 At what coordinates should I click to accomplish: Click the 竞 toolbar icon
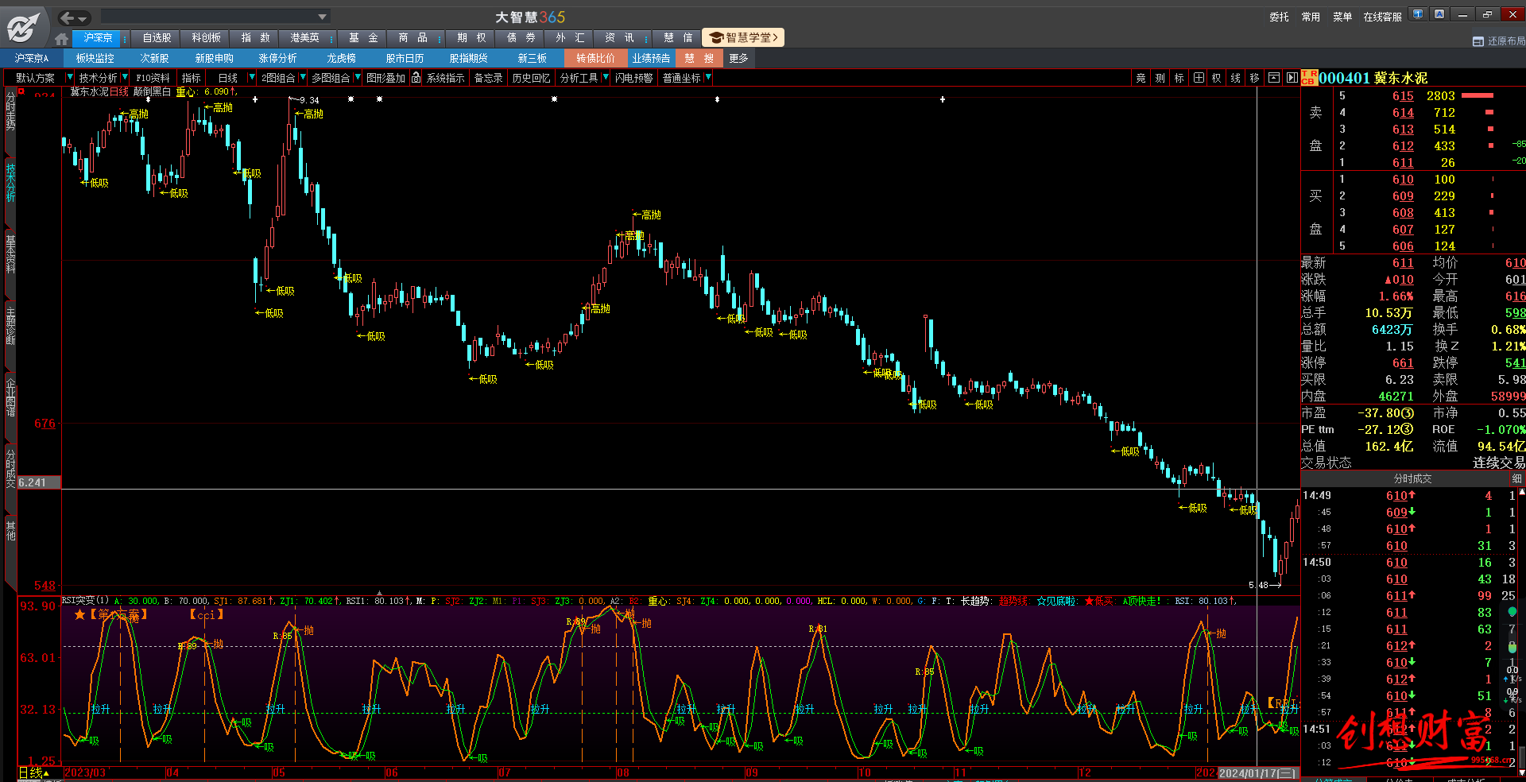click(1141, 78)
